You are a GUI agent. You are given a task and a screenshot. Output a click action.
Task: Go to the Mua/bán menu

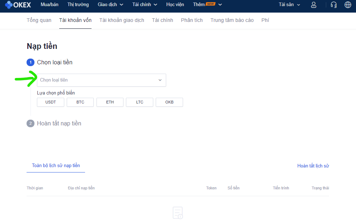pos(50,5)
